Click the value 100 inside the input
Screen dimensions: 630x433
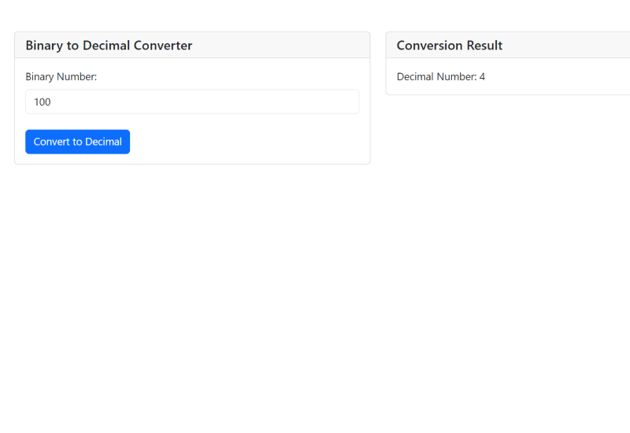point(43,102)
